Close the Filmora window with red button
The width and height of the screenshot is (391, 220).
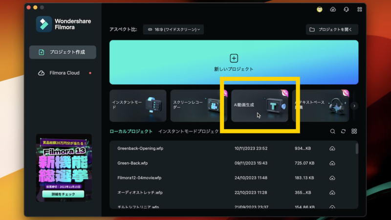[x=29, y=7]
